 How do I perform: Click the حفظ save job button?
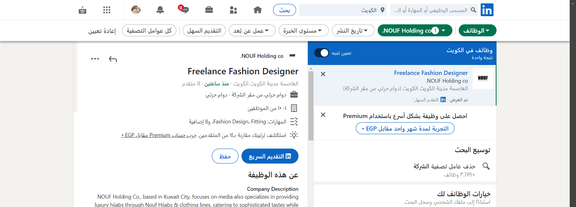(x=225, y=156)
